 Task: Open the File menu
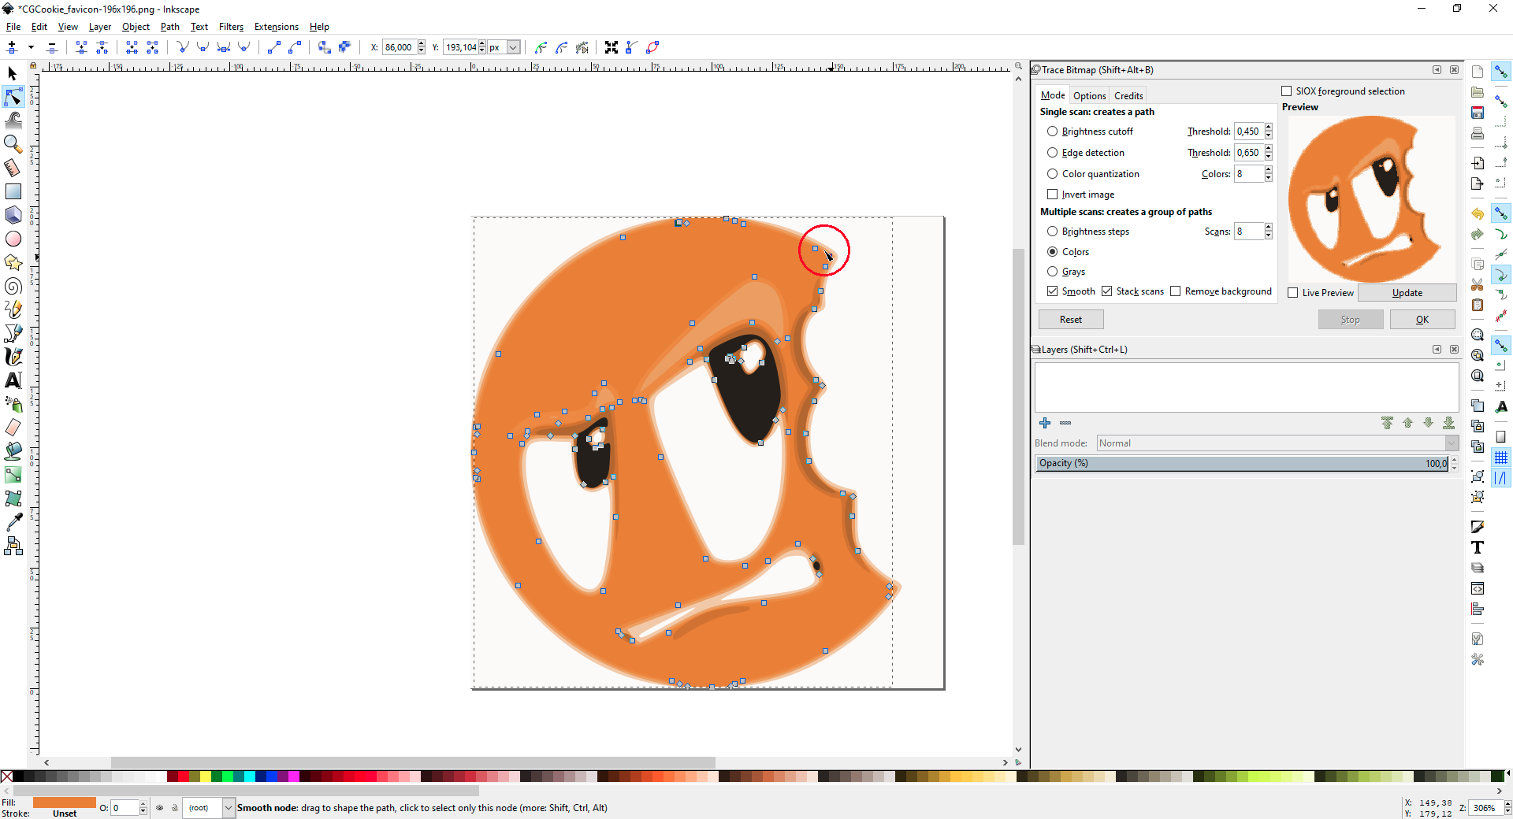pyautogui.click(x=13, y=27)
